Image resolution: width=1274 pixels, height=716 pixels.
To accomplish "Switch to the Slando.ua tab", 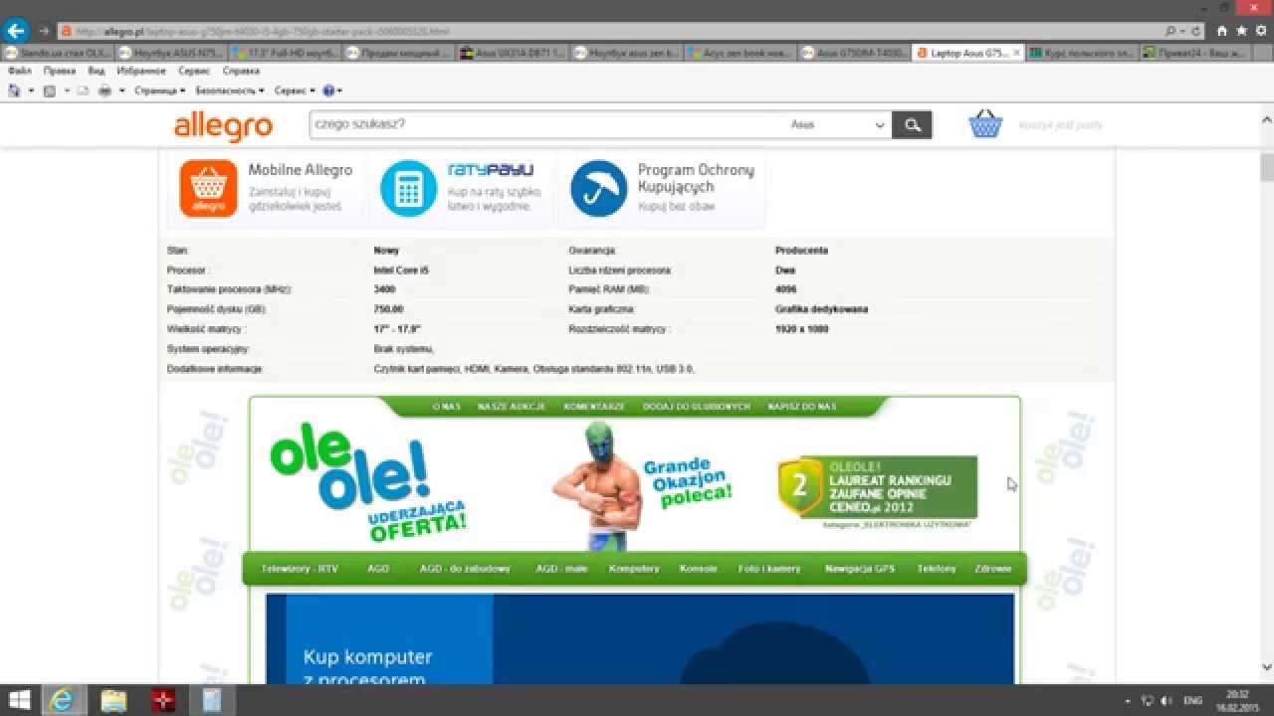I will point(59,53).
